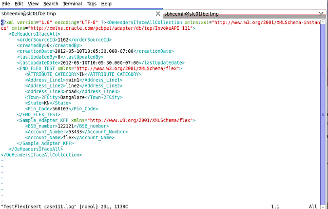The height and width of the screenshot is (209, 328).
Task: Close the second terminal tab
Action: (x=321, y=14)
